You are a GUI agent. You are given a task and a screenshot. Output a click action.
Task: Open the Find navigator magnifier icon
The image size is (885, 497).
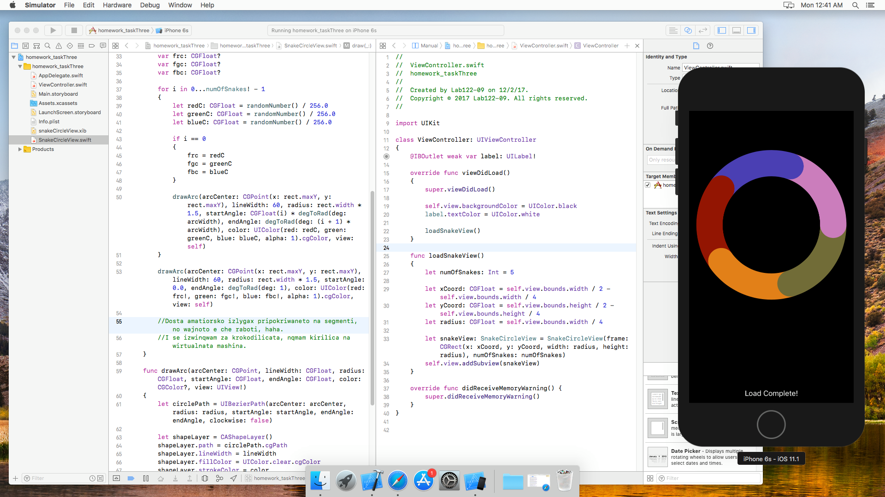click(47, 46)
